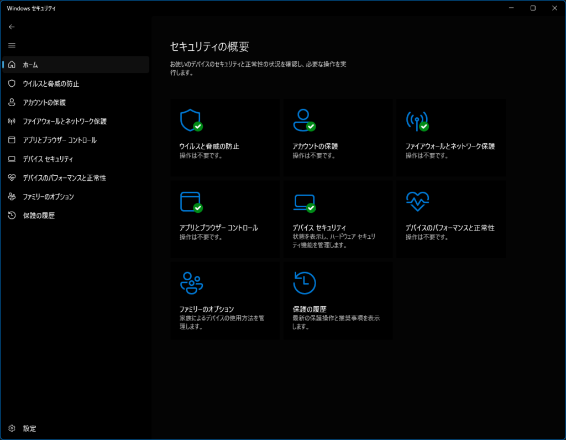Select ホーム in the sidebar
Viewport: 566px width, 440px height.
point(30,65)
